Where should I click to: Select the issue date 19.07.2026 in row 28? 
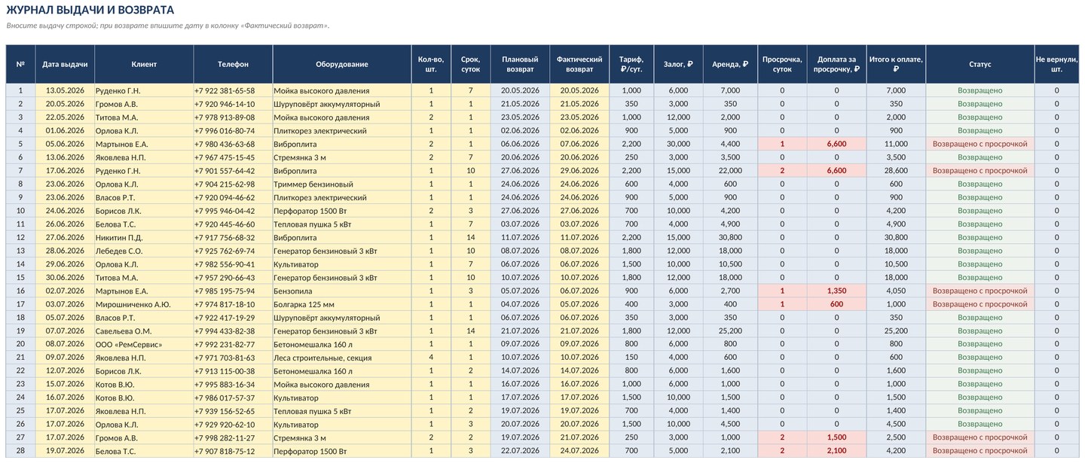click(65, 451)
